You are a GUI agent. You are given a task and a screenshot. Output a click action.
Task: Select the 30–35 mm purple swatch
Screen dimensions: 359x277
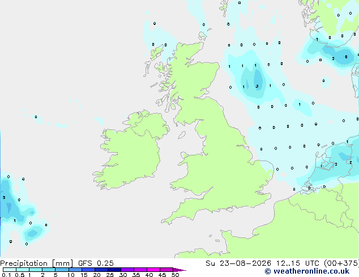pyautogui.click(x=127, y=270)
